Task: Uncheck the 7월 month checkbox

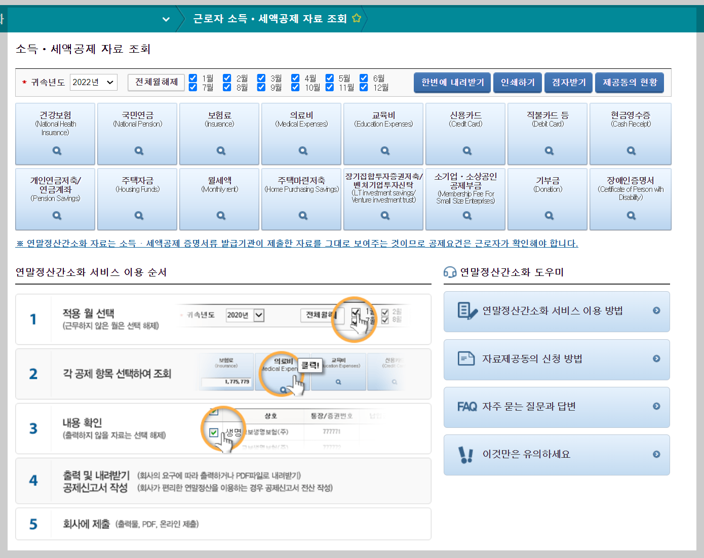Action: tap(193, 87)
